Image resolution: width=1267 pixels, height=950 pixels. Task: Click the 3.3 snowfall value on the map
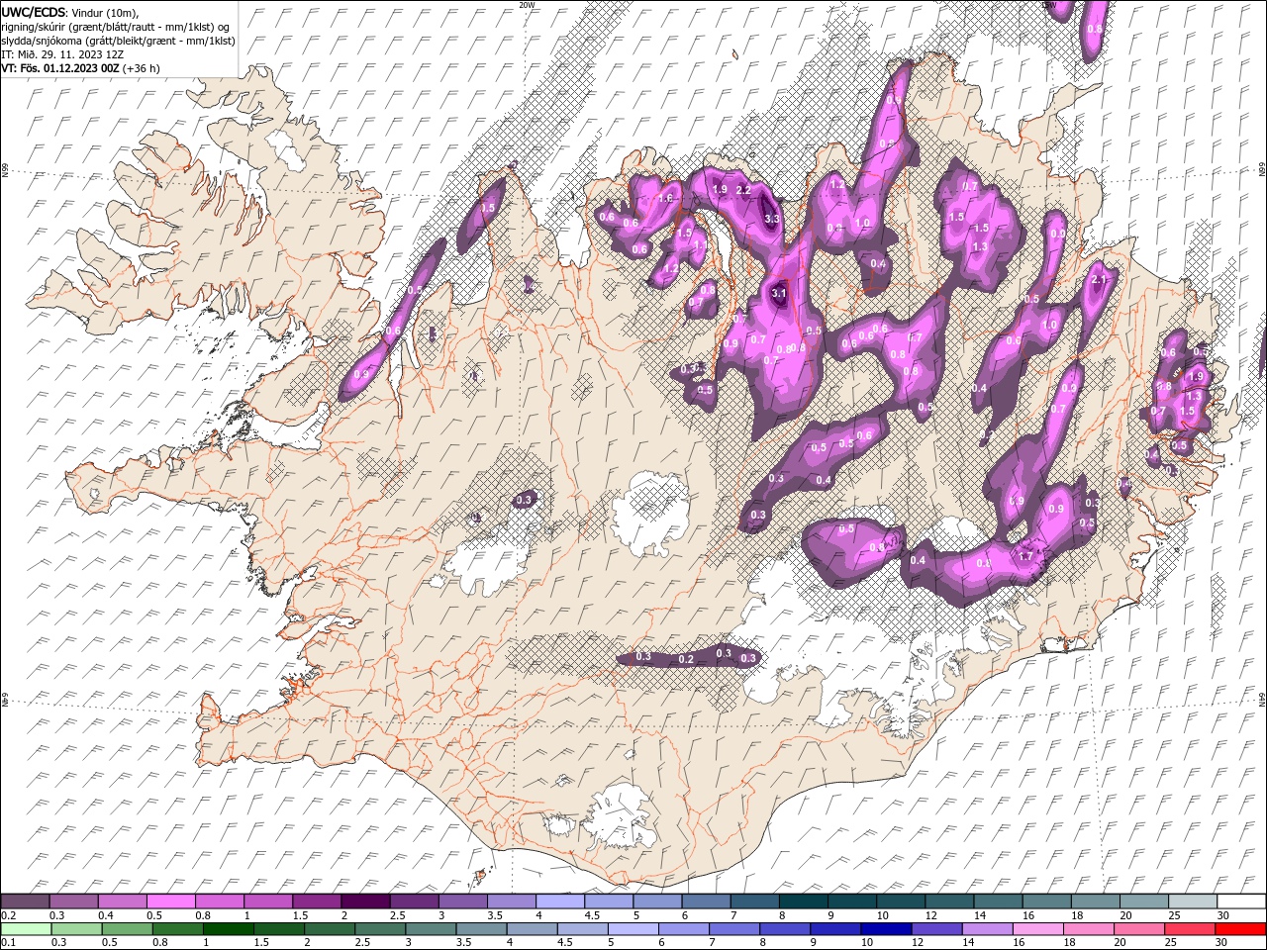pyautogui.click(x=773, y=219)
